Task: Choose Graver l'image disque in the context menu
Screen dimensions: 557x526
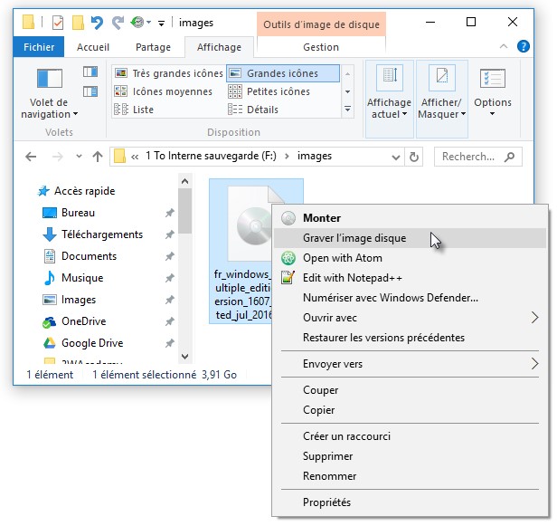Action: 354,238
